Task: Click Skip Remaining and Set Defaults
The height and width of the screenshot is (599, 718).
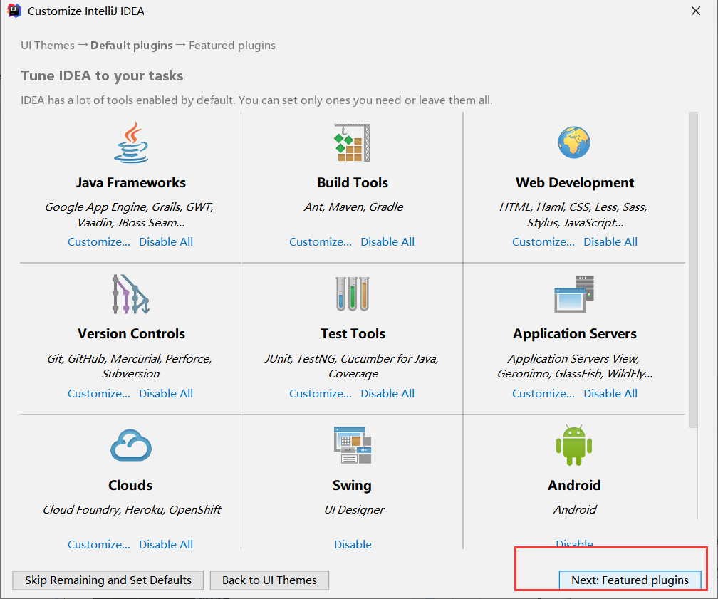Action: coord(108,580)
